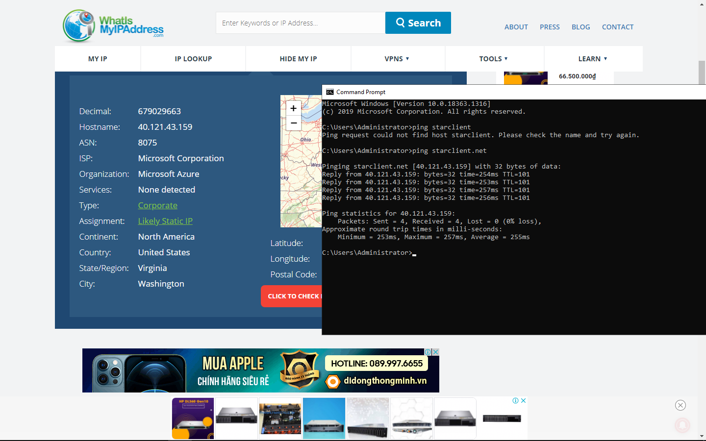This screenshot has width=706, height=441.
Task: Expand the LEARN dropdown menu
Action: pos(593,59)
